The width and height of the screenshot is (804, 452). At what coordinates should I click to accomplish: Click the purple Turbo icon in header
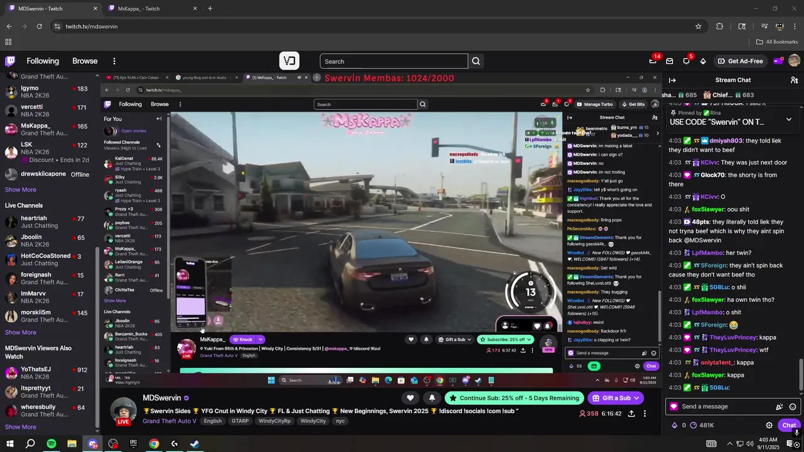[x=778, y=61]
